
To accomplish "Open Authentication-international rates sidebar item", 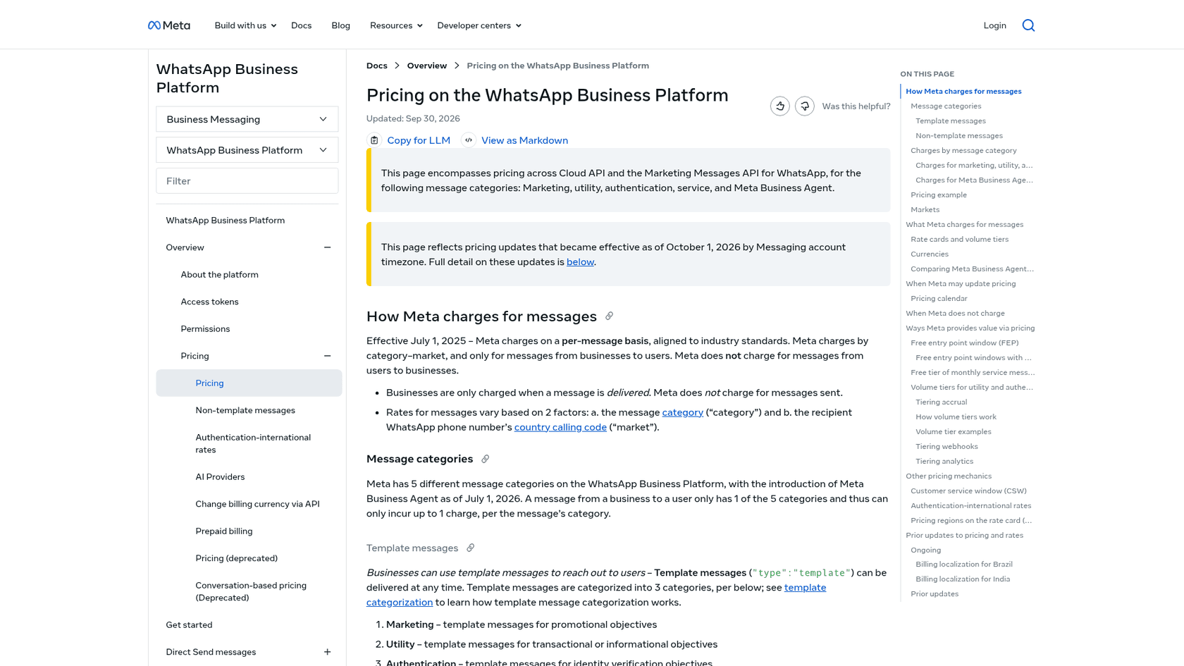I will [253, 443].
